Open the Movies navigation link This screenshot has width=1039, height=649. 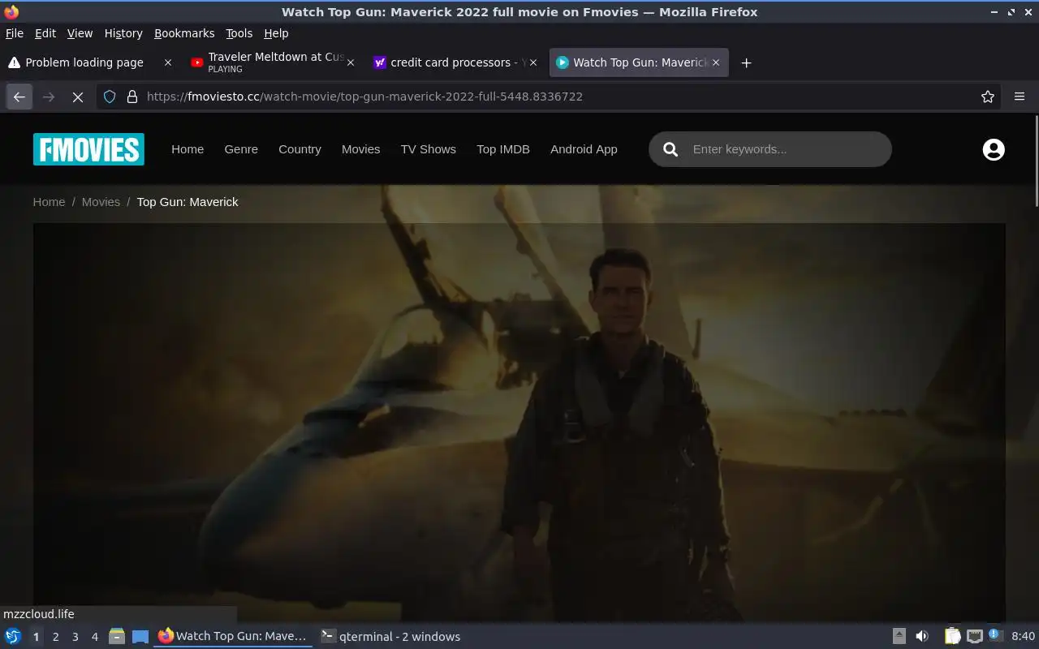[x=360, y=149]
